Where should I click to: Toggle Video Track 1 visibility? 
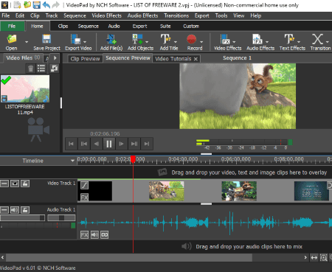click(x=15, y=184)
